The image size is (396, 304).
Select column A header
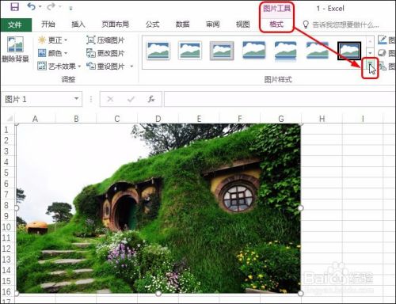(x=35, y=119)
